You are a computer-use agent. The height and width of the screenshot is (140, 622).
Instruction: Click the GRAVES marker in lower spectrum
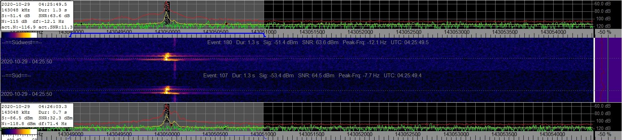pyautogui.click(x=167, y=113)
